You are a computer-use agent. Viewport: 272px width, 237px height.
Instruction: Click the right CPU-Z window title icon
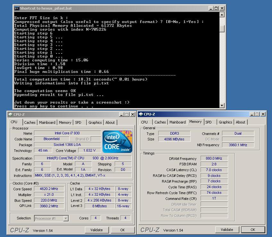[141, 114]
